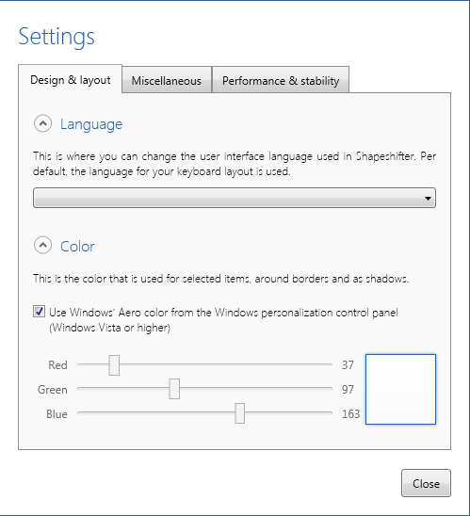Click the Color section heading text
470x516 pixels.
click(77, 247)
